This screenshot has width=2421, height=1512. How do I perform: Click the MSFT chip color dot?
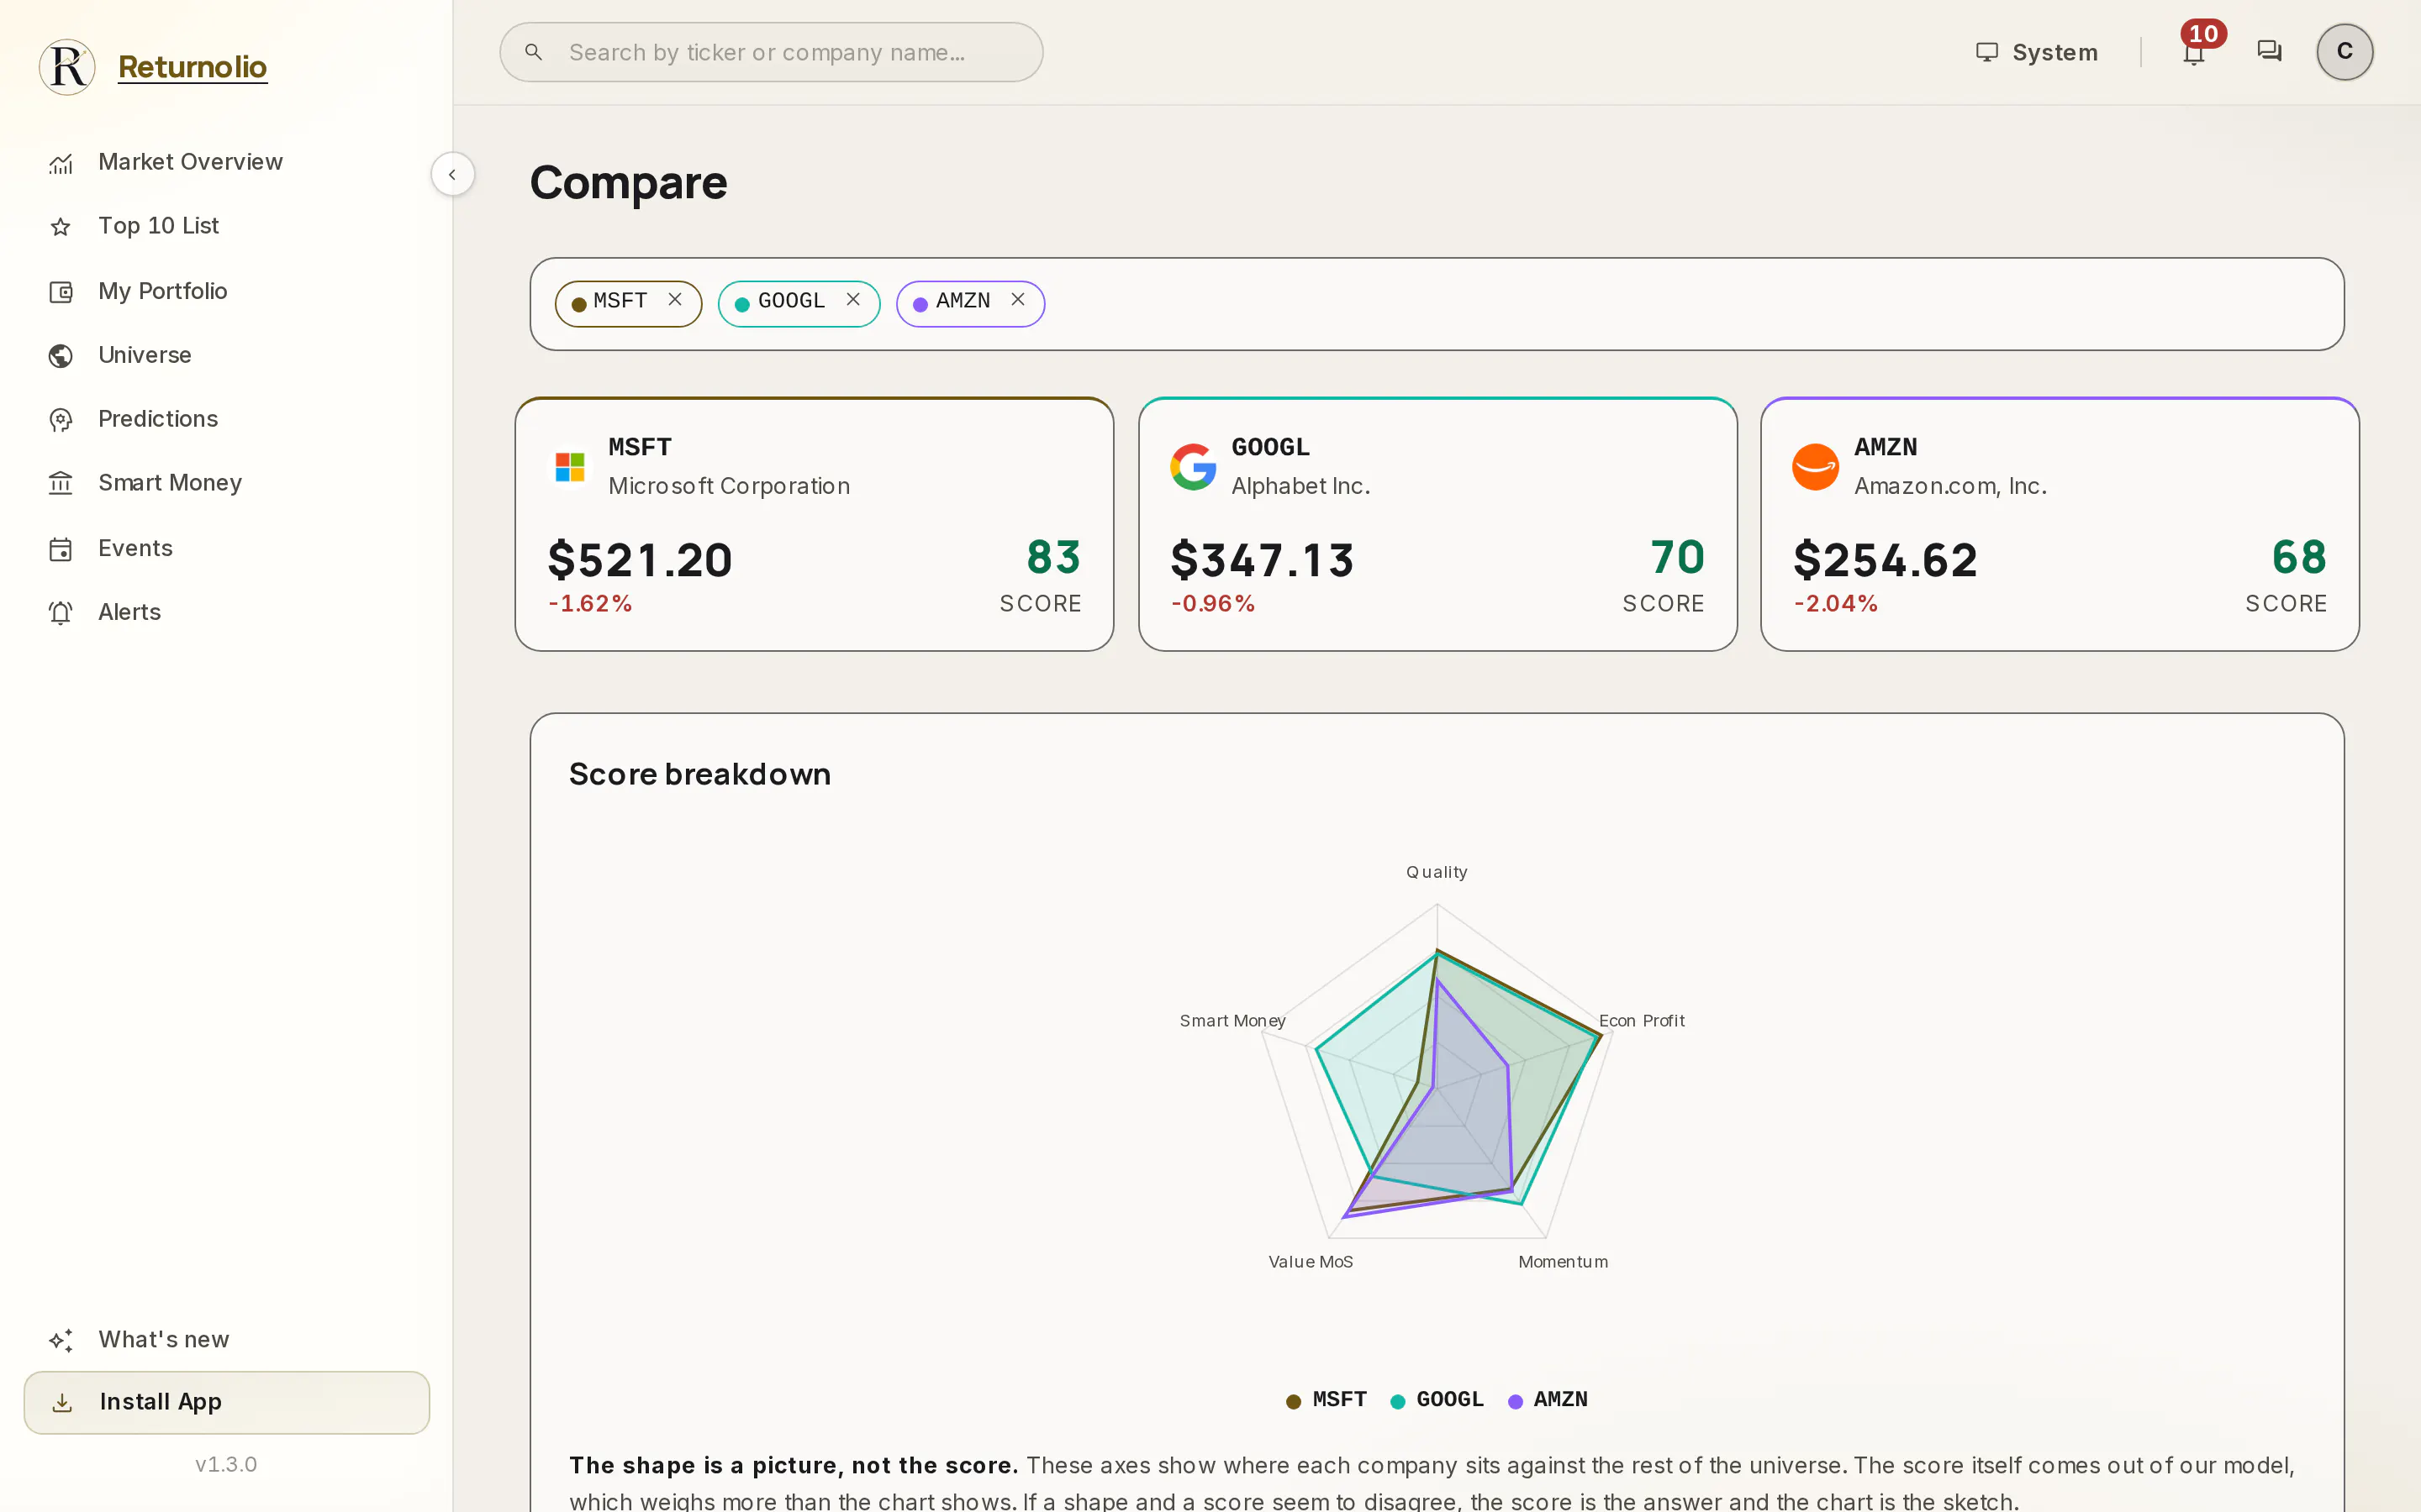(579, 305)
